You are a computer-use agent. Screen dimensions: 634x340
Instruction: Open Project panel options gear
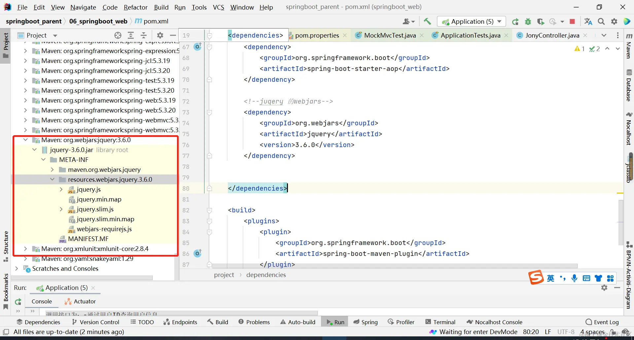coord(160,35)
